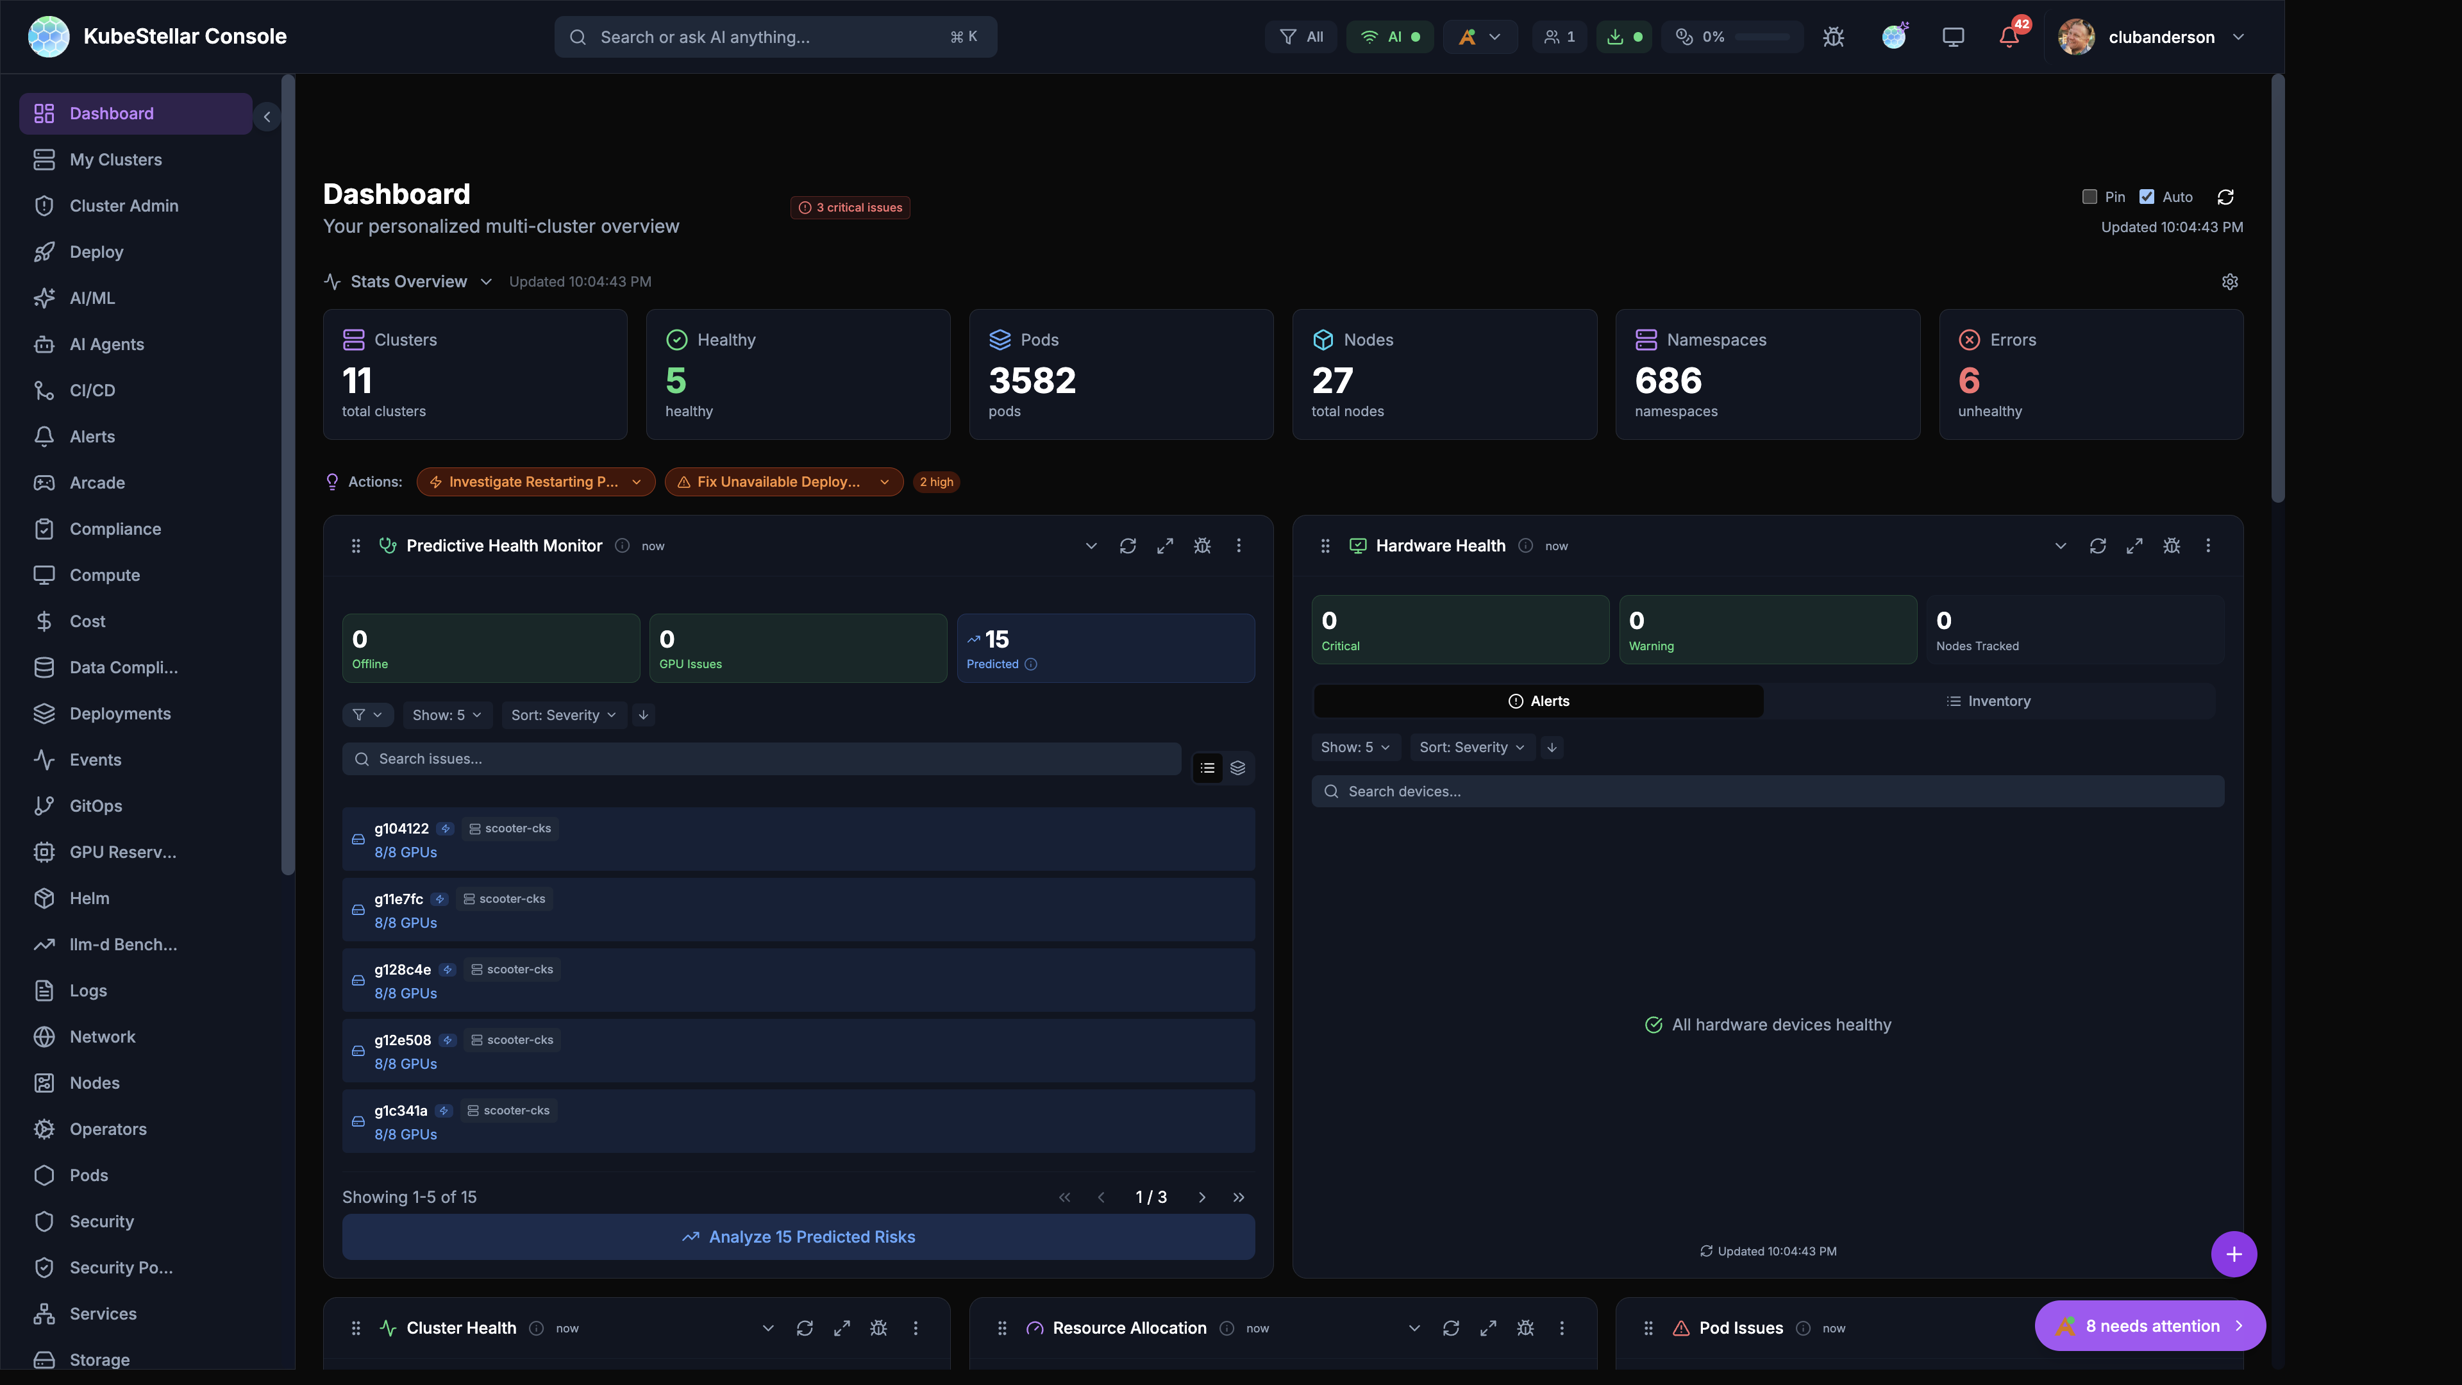This screenshot has height=1385, width=2462.
Task: Disable the Auto refresh checkbox
Action: click(2146, 196)
